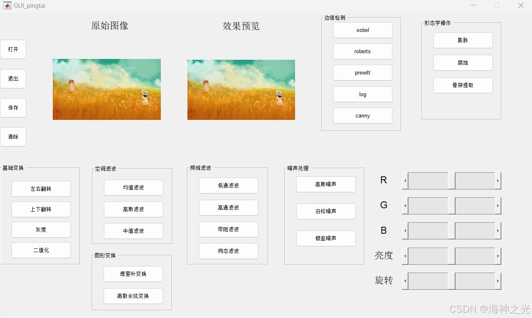Click the 旋转 slider thumb
Image resolution: width=532 pixels, height=318 pixels.
452,281
